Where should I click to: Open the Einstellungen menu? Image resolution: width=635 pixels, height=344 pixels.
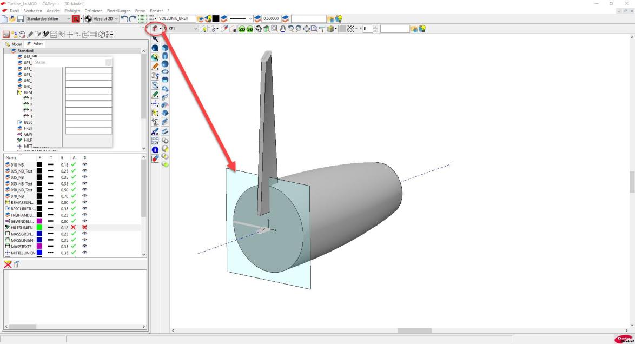coord(118,11)
